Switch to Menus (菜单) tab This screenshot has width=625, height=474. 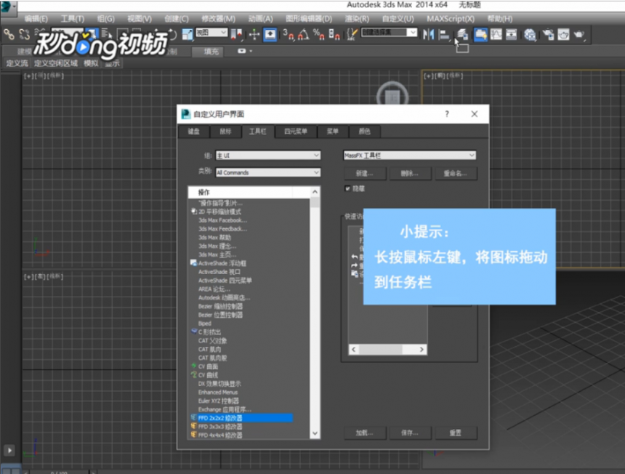[332, 132]
